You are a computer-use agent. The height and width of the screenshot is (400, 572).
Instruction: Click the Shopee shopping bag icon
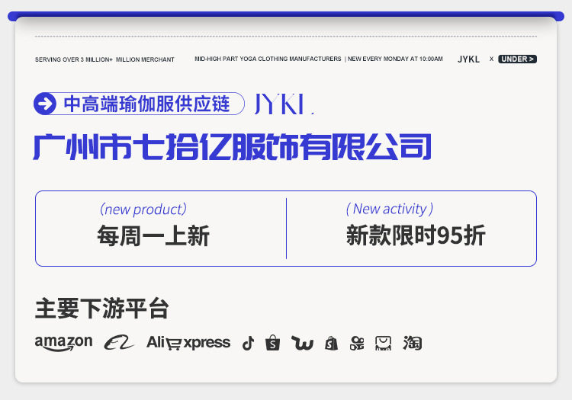tap(273, 343)
